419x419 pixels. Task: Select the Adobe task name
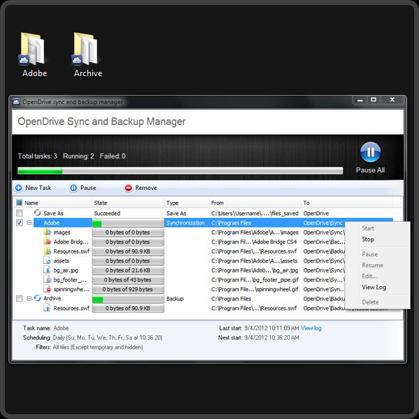(x=51, y=223)
